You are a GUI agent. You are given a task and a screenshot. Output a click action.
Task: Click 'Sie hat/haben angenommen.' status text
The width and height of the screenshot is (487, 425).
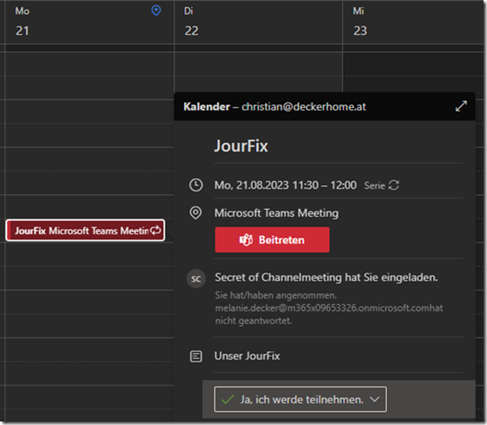pos(276,295)
